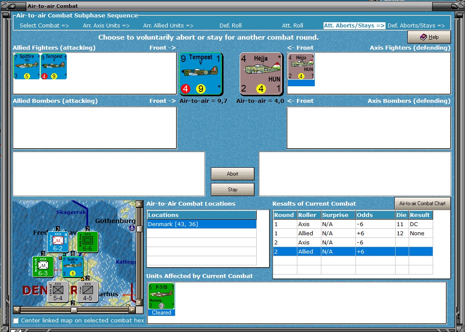Click the minimap horizontal scrollbar right arrow
Screen dimensions: 465x332
(132, 310)
